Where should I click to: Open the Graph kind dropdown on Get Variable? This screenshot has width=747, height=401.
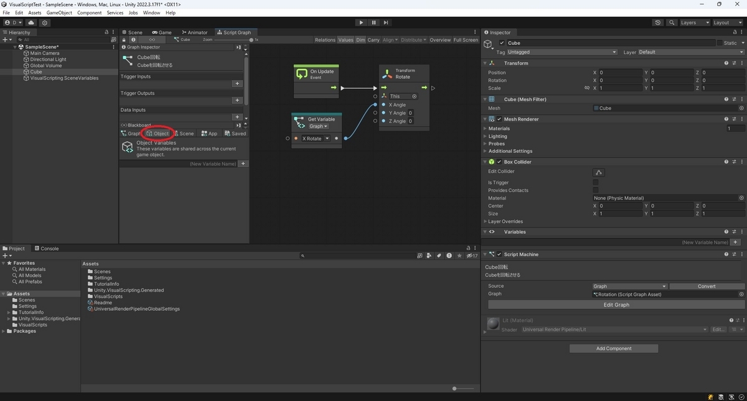(318, 126)
